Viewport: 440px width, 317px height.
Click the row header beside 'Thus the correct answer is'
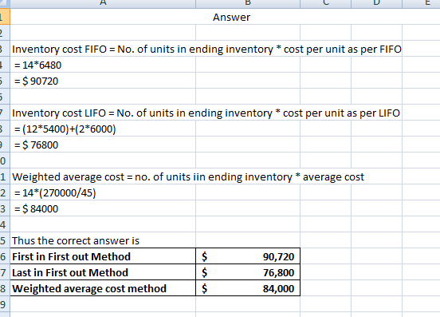[x=5, y=240]
